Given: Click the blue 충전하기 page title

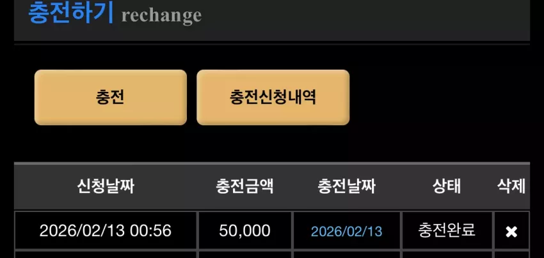Looking at the screenshot, I should pos(71,13).
